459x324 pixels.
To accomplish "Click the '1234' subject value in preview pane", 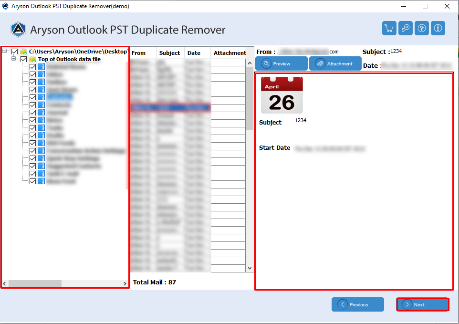I will coord(301,120).
